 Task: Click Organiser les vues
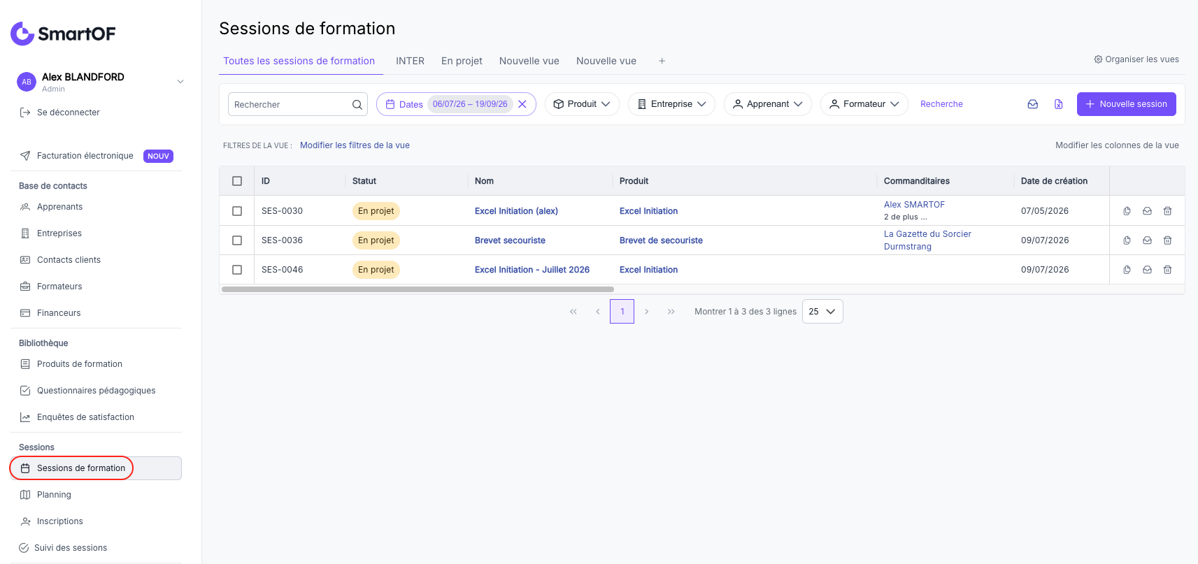point(1136,59)
